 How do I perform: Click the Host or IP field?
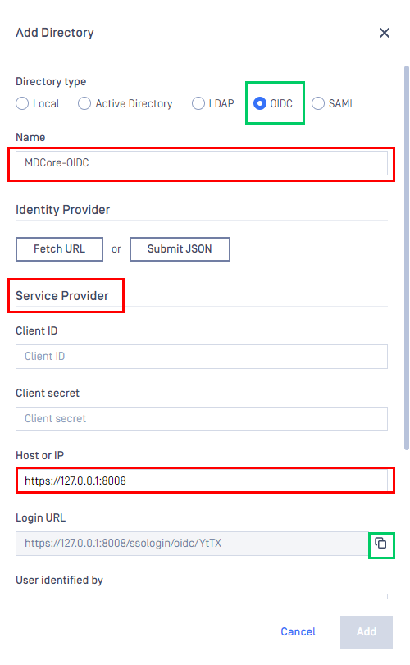(202, 481)
